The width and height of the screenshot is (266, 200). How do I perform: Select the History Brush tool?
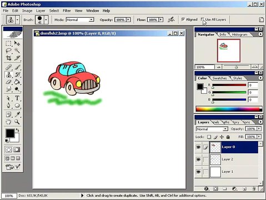17,74
